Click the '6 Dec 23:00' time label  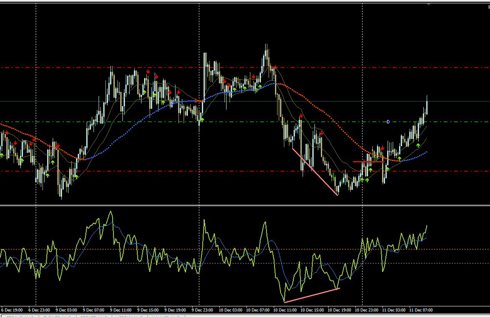39,310
